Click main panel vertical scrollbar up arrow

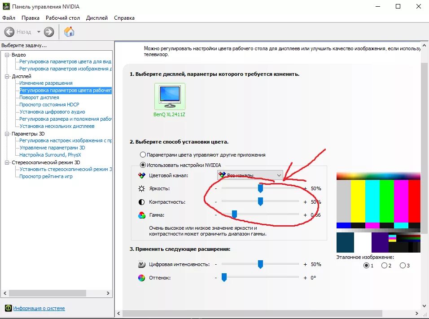tap(425, 45)
